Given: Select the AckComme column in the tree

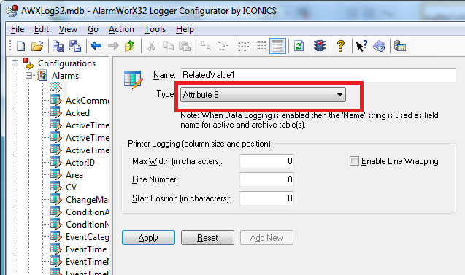Looking at the screenshot, I should tap(87, 101).
